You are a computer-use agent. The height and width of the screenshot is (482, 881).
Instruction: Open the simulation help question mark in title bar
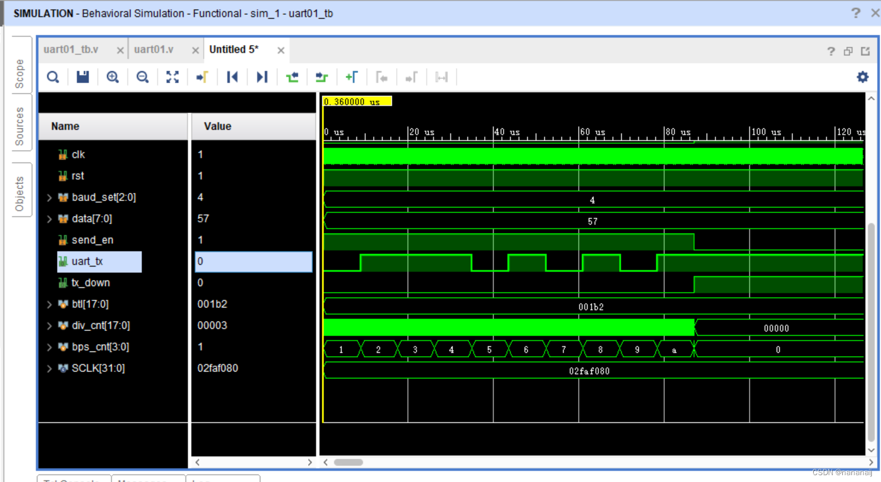(x=855, y=13)
